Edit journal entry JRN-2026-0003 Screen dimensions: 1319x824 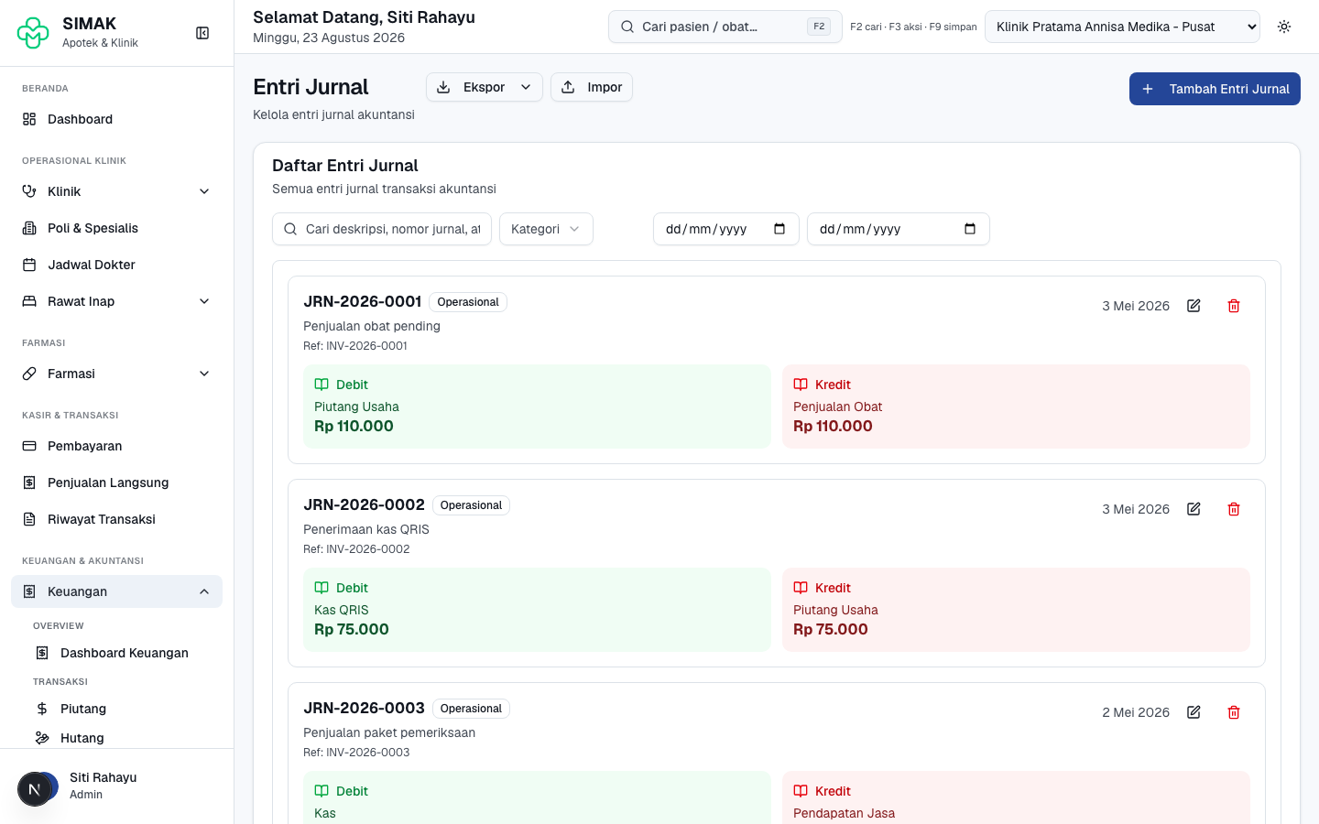pyautogui.click(x=1194, y=712)
